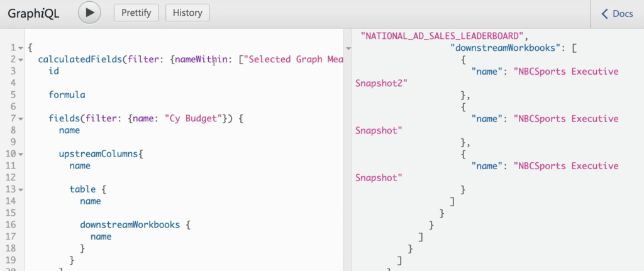Click the Docs chevron arrow icon
This screenshot has height=271, width=644.
(x=604, y=14)
